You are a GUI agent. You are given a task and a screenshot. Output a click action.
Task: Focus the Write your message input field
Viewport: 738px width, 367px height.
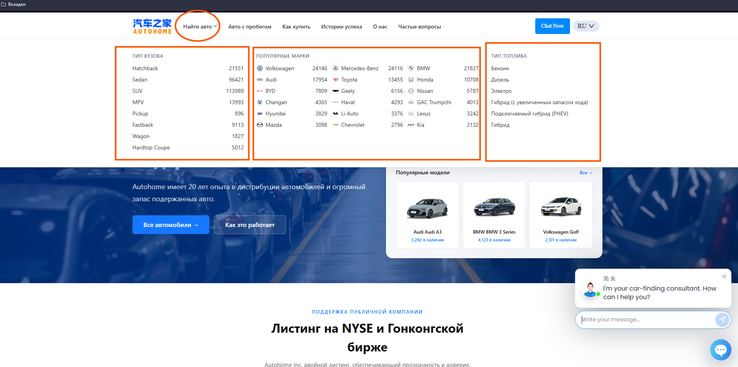647,319
